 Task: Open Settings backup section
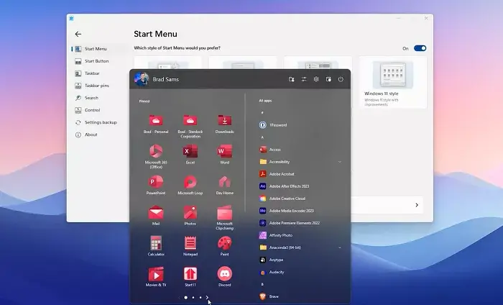pos(101,122)
